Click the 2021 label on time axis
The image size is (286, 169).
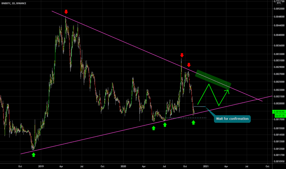point(206,166)
